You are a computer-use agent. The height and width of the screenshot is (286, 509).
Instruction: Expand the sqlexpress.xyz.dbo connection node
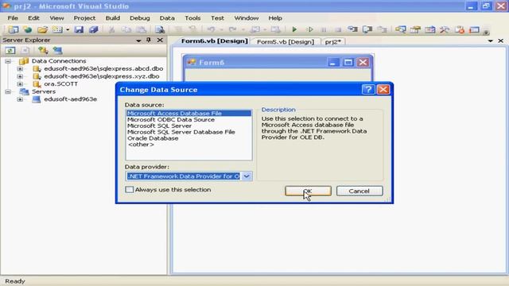click(x=20, y=76)
